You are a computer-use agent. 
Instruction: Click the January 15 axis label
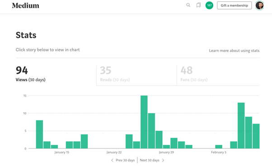[x=62, y=152]
